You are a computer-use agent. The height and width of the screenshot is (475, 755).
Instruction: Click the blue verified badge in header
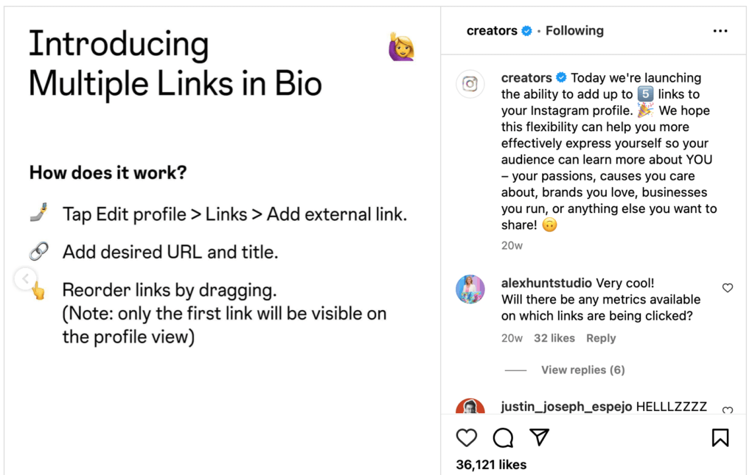click(x=526, y=31)
